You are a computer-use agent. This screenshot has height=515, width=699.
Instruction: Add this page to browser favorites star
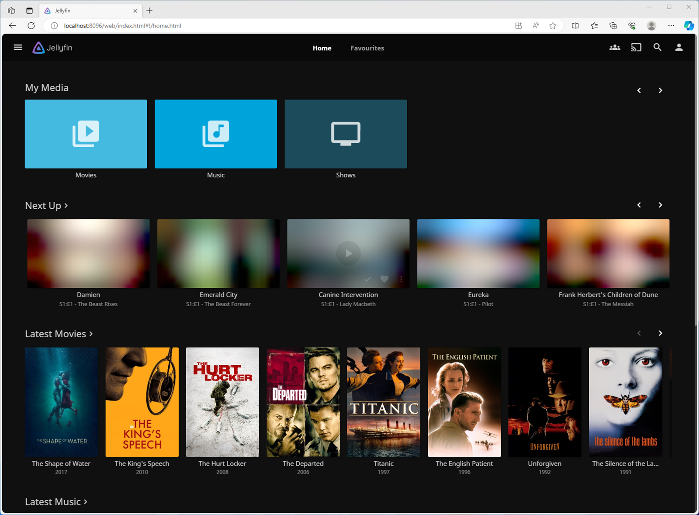553,26
